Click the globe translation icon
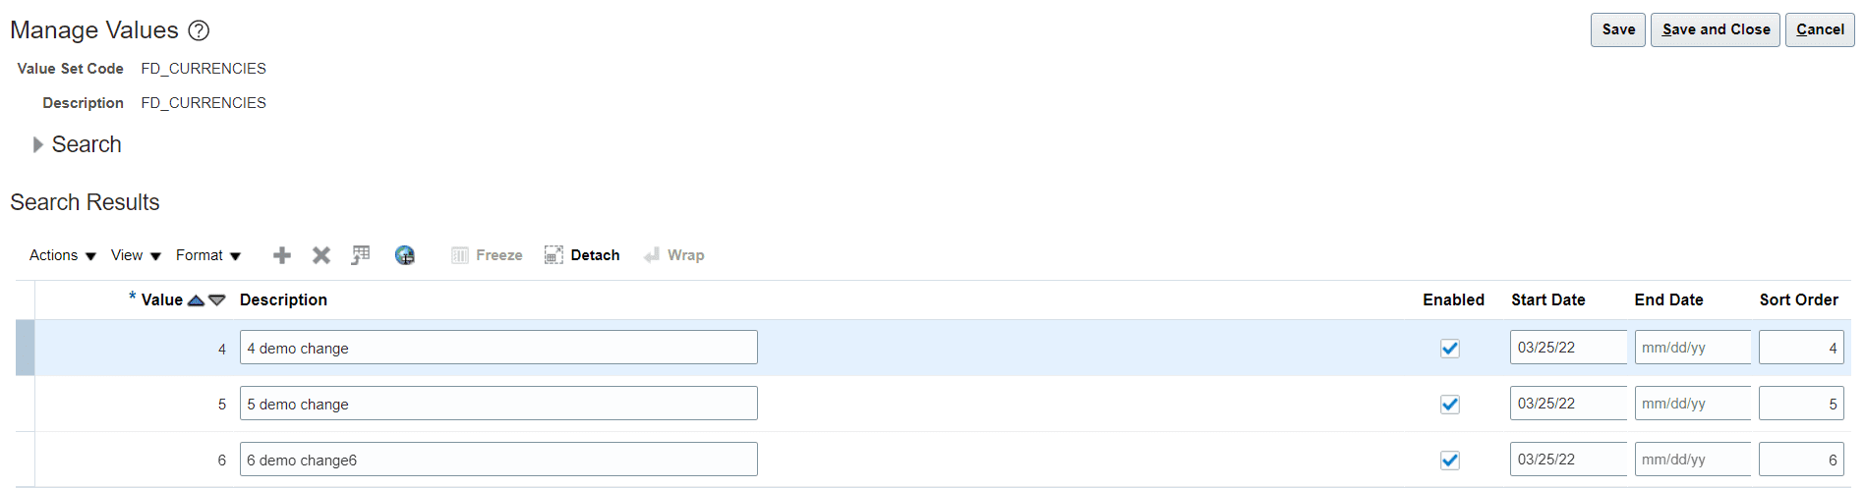Viewport: 1865px width, 488px height. (x=404, y=255)
